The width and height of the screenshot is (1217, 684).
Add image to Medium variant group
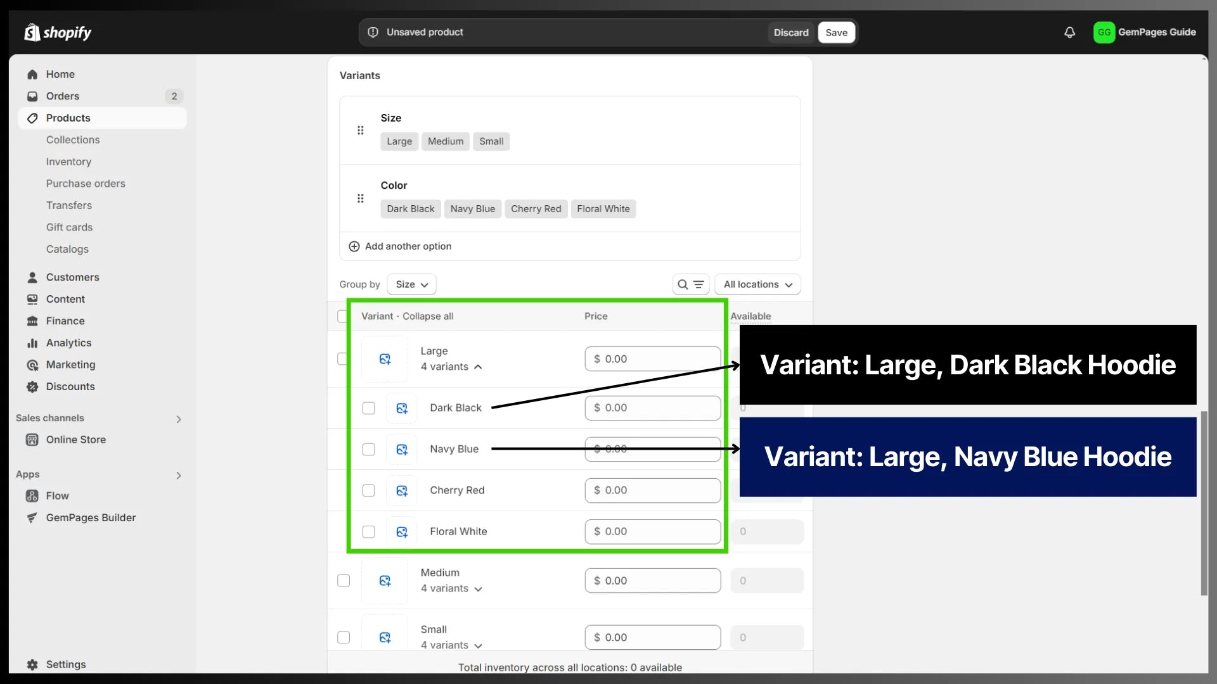385,581
